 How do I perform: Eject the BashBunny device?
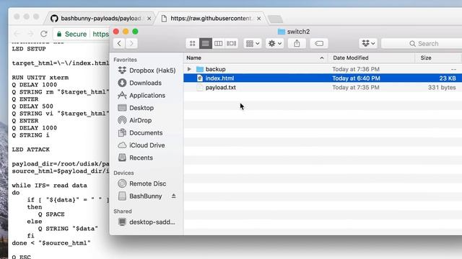click(173, 196)
